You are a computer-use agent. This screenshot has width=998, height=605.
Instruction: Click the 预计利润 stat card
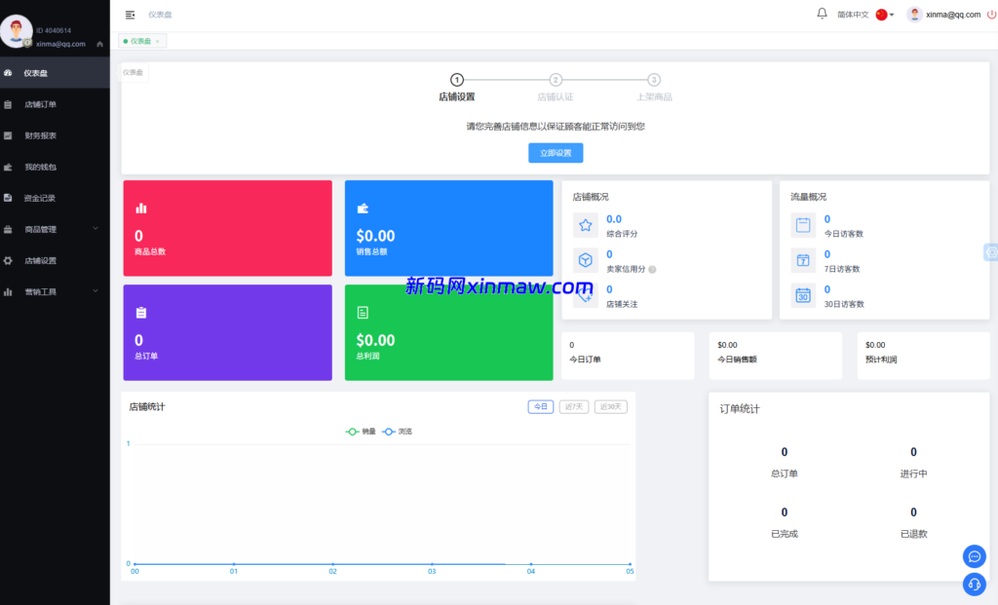pyautogui.click(x=923, y=356)
